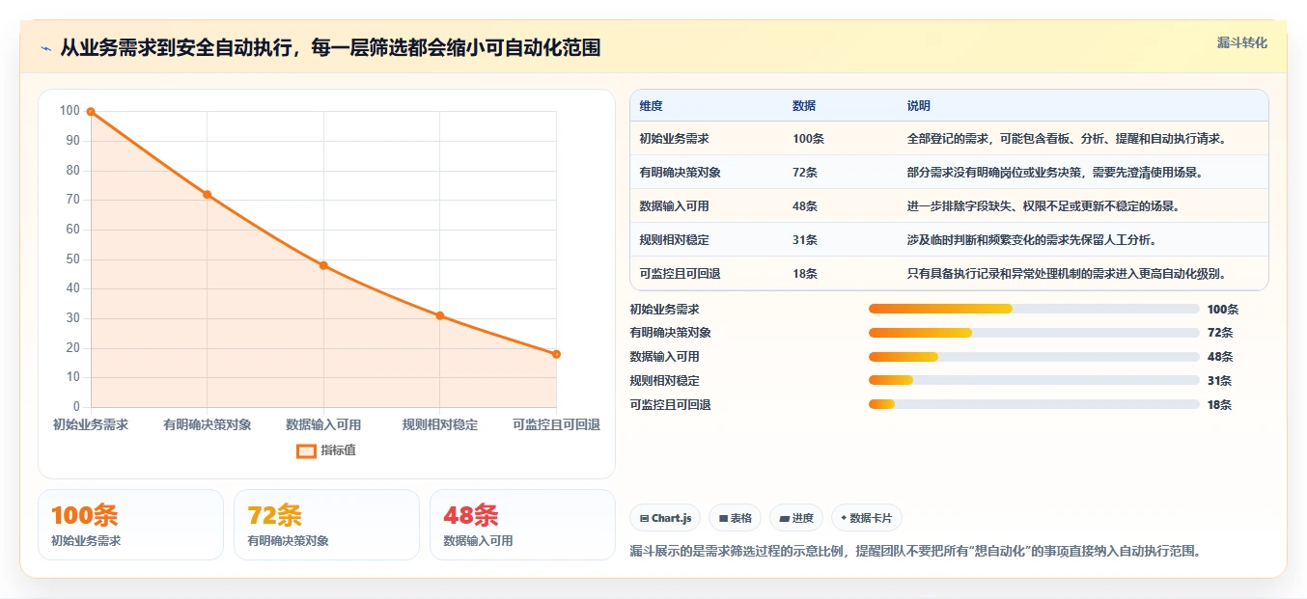Click the 数据卡片 tag chip

click(867, 518)
